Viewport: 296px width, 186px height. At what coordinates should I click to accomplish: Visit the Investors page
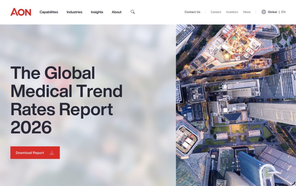(232, 12)
